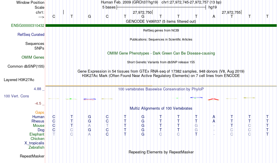Select the Rhesus species row label
The image size is (277, 163).
click(38, 121)
